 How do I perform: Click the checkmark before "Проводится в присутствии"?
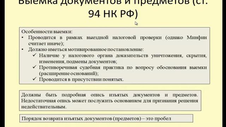click(x=35, y=79)
